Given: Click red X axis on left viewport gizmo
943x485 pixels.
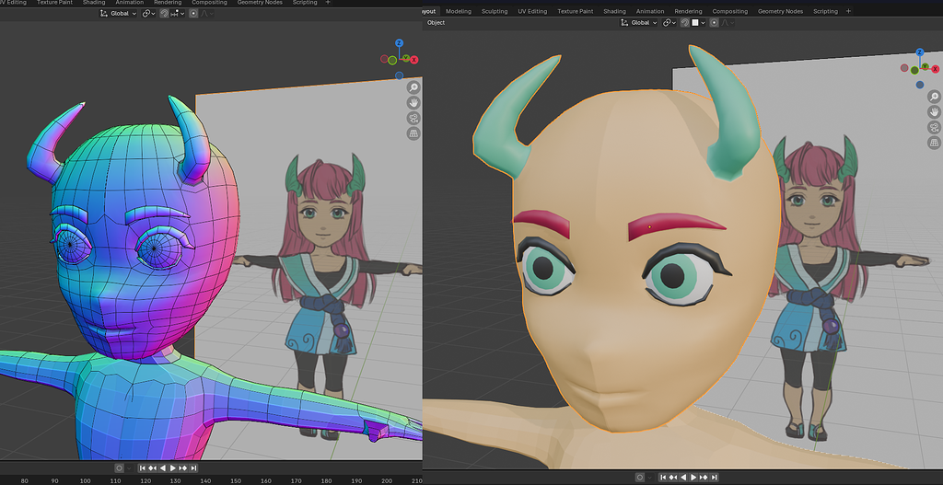Looking at the screenshot, I should point(414,60).
